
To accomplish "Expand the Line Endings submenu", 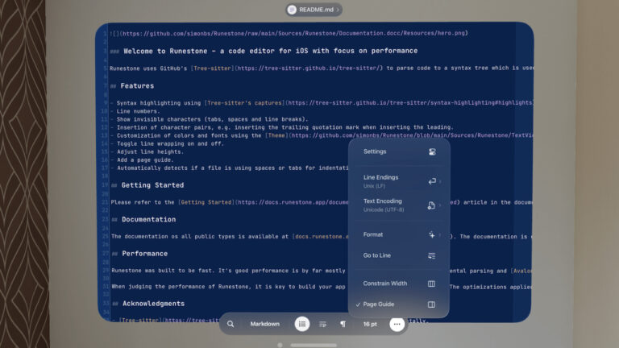I will 399,181.
